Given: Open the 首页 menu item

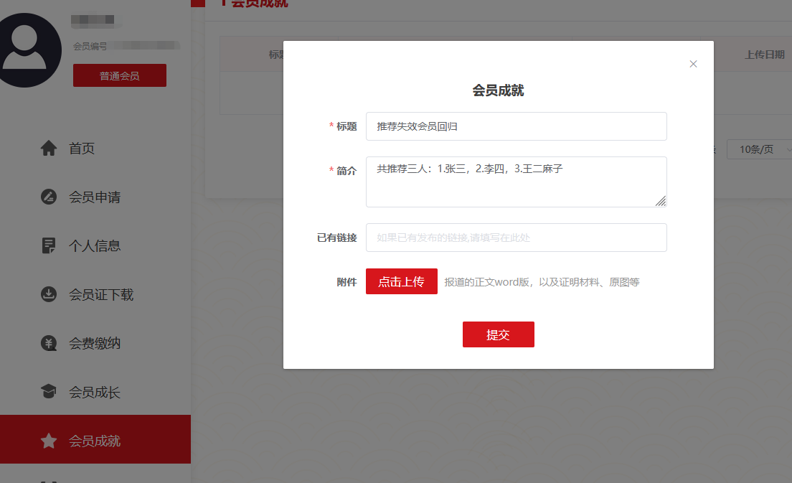Looking at the screenshot, I should tap(82, 149).
